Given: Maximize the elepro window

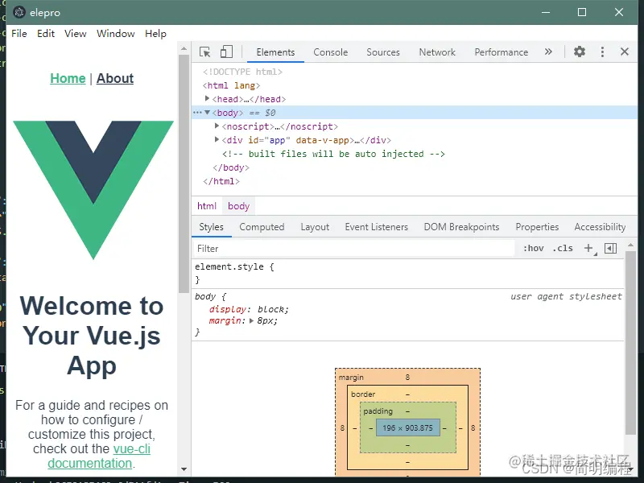Looking at the screenshot, I should click(x=582, y=12).
